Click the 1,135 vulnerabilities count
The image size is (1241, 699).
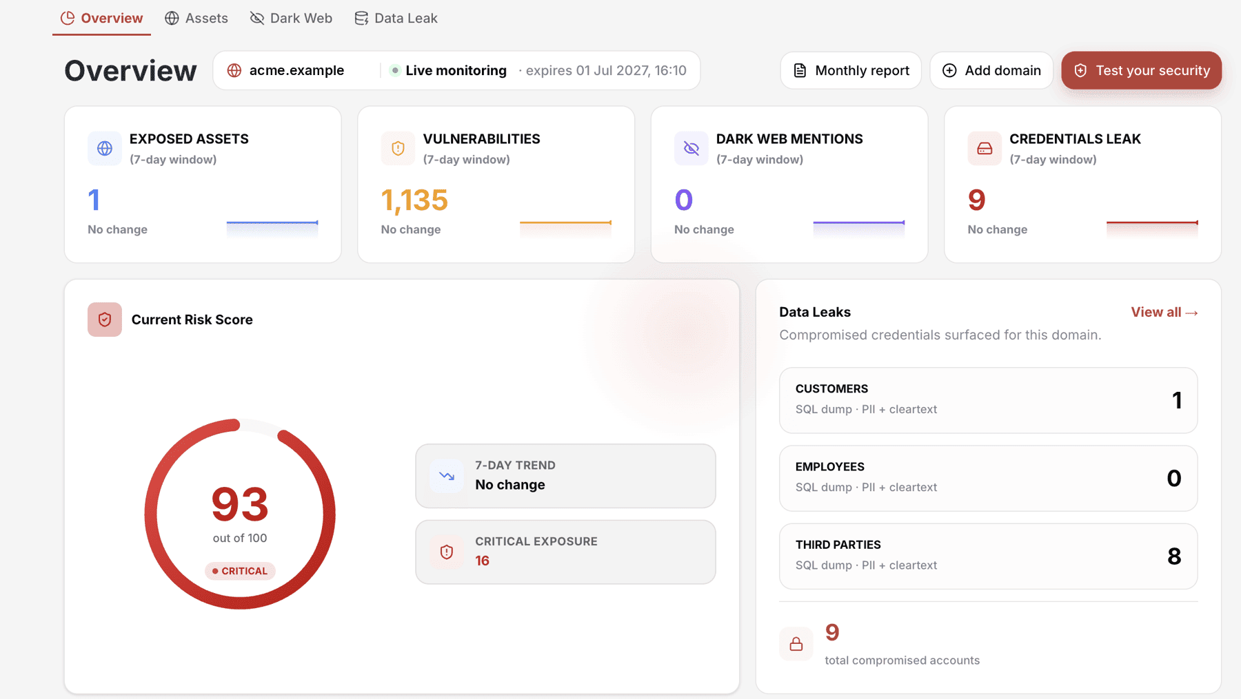[414, 200]
